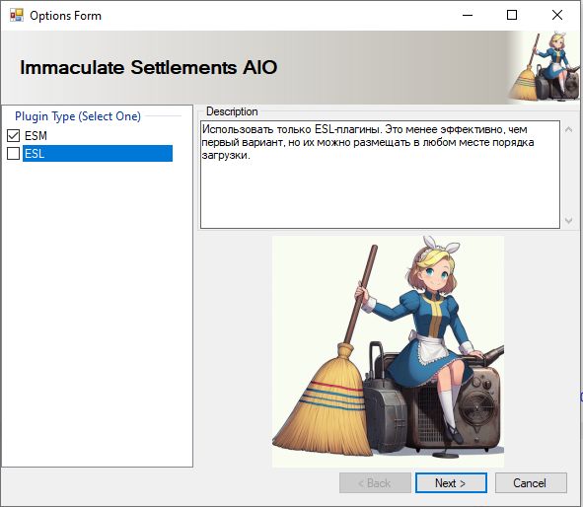This screenshot has width=583, height=507.
Task: Uncheck the ESM plugin checkbox
Action: click(14, 136)
